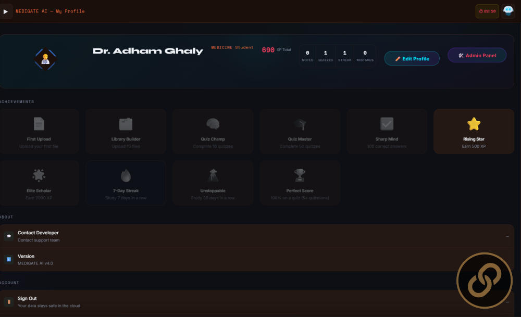
Task: Click the Edit Profile button
Action: pos(412,58)
